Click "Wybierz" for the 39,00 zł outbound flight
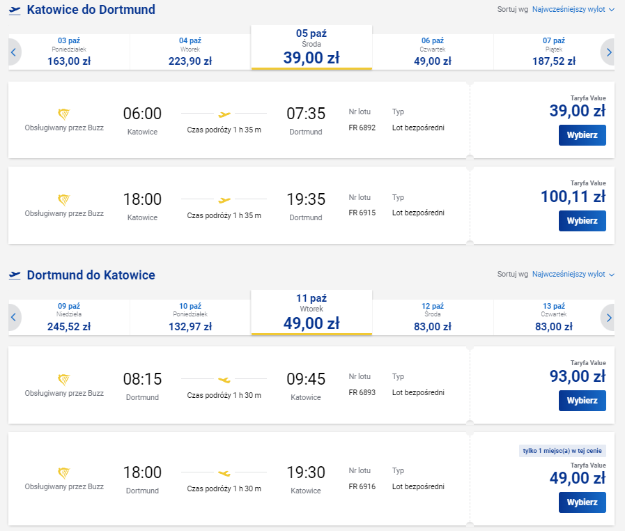625x531 pixels. click(582, 134)
